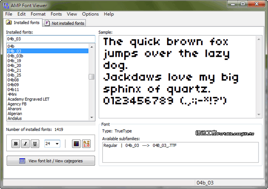Viewport: 268px width, 189px height.
Task: Select font 4Mini in the list
Action: click(x=48, y=94)
